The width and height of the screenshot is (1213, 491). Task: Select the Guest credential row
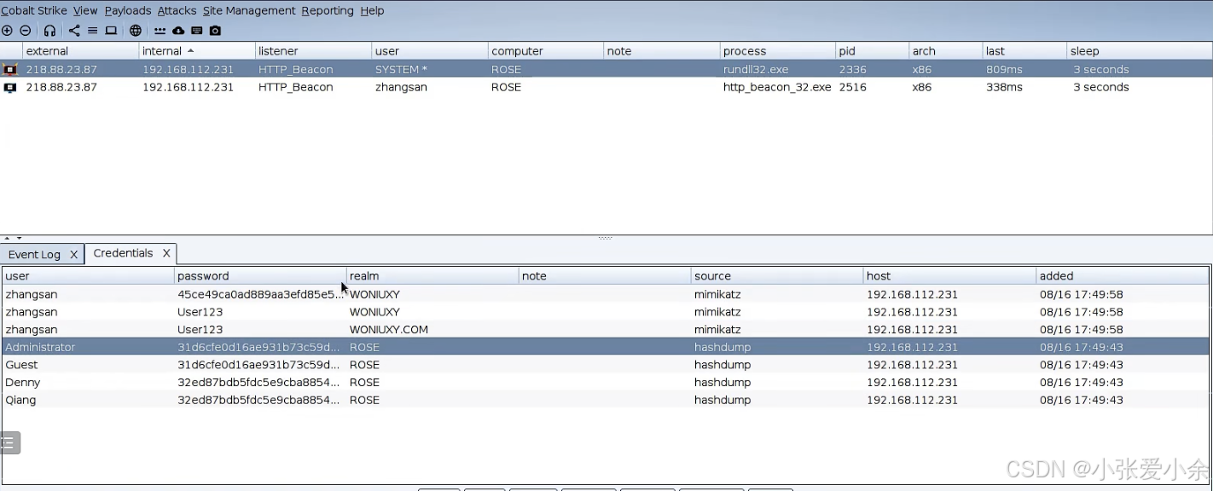[x=606, y=365]
